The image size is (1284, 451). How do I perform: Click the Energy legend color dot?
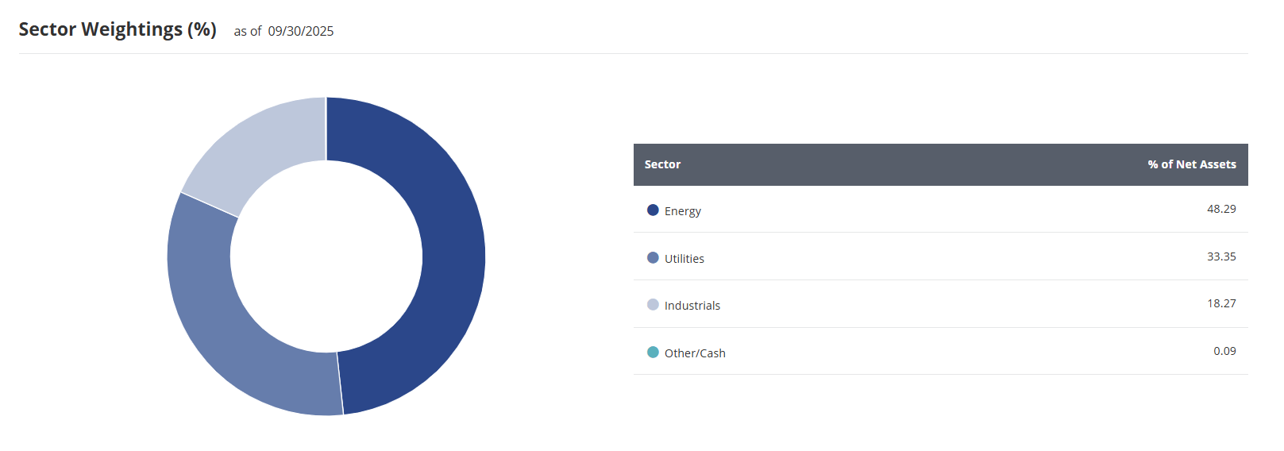coord(653,210)
